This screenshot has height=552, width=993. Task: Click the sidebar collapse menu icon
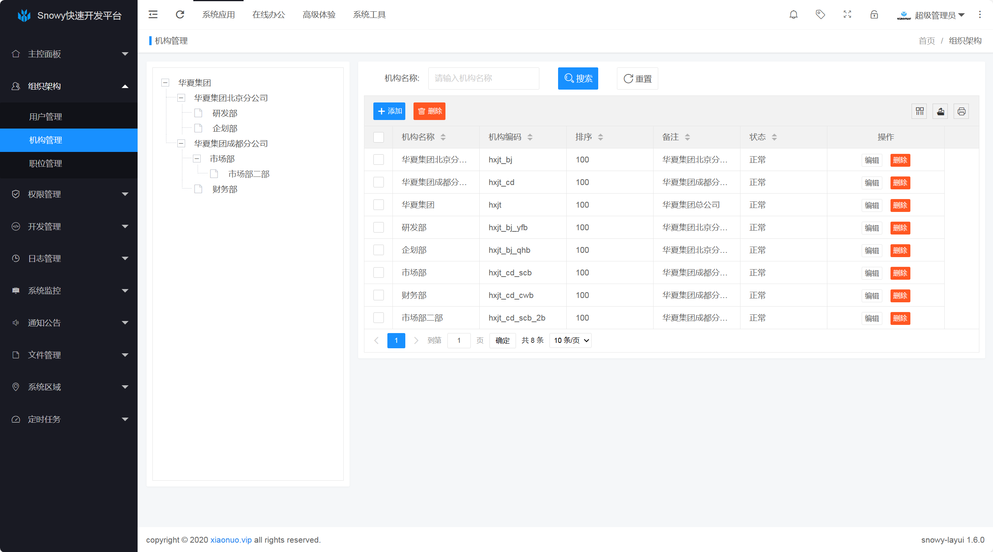[153, 15]
